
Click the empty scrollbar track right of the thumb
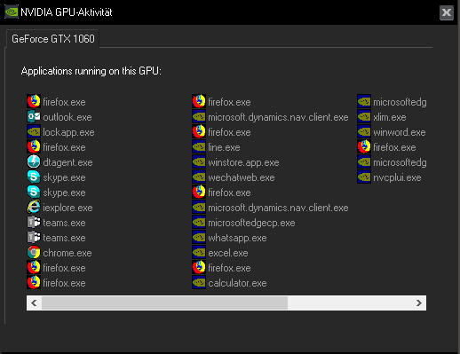tap(350, 303)
